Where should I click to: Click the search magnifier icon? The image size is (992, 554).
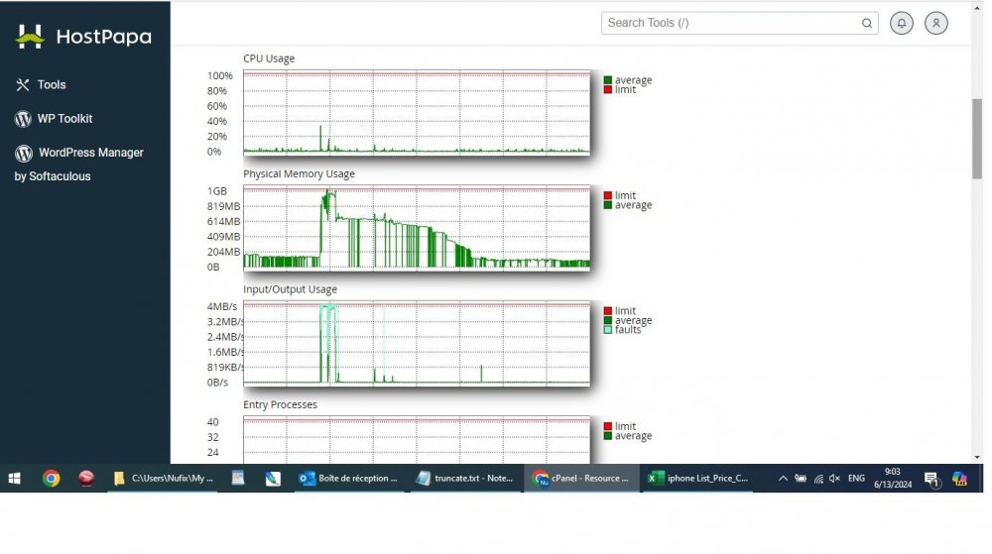(867, 24)
